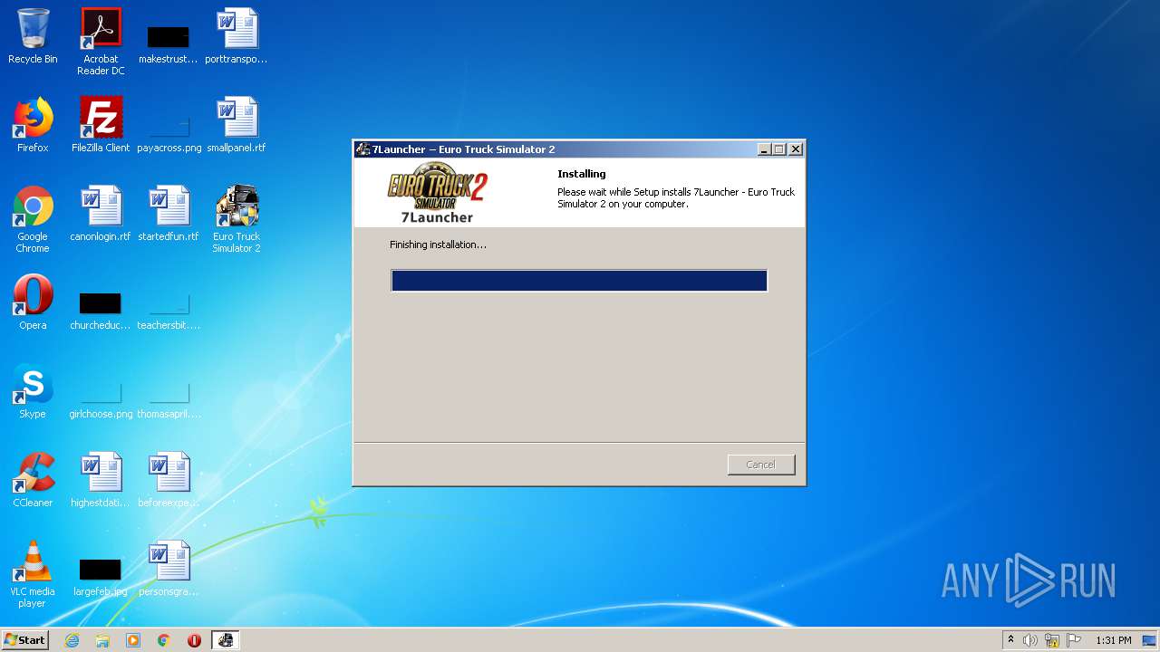Click the 1:31 PM clock

[1114, 640]
